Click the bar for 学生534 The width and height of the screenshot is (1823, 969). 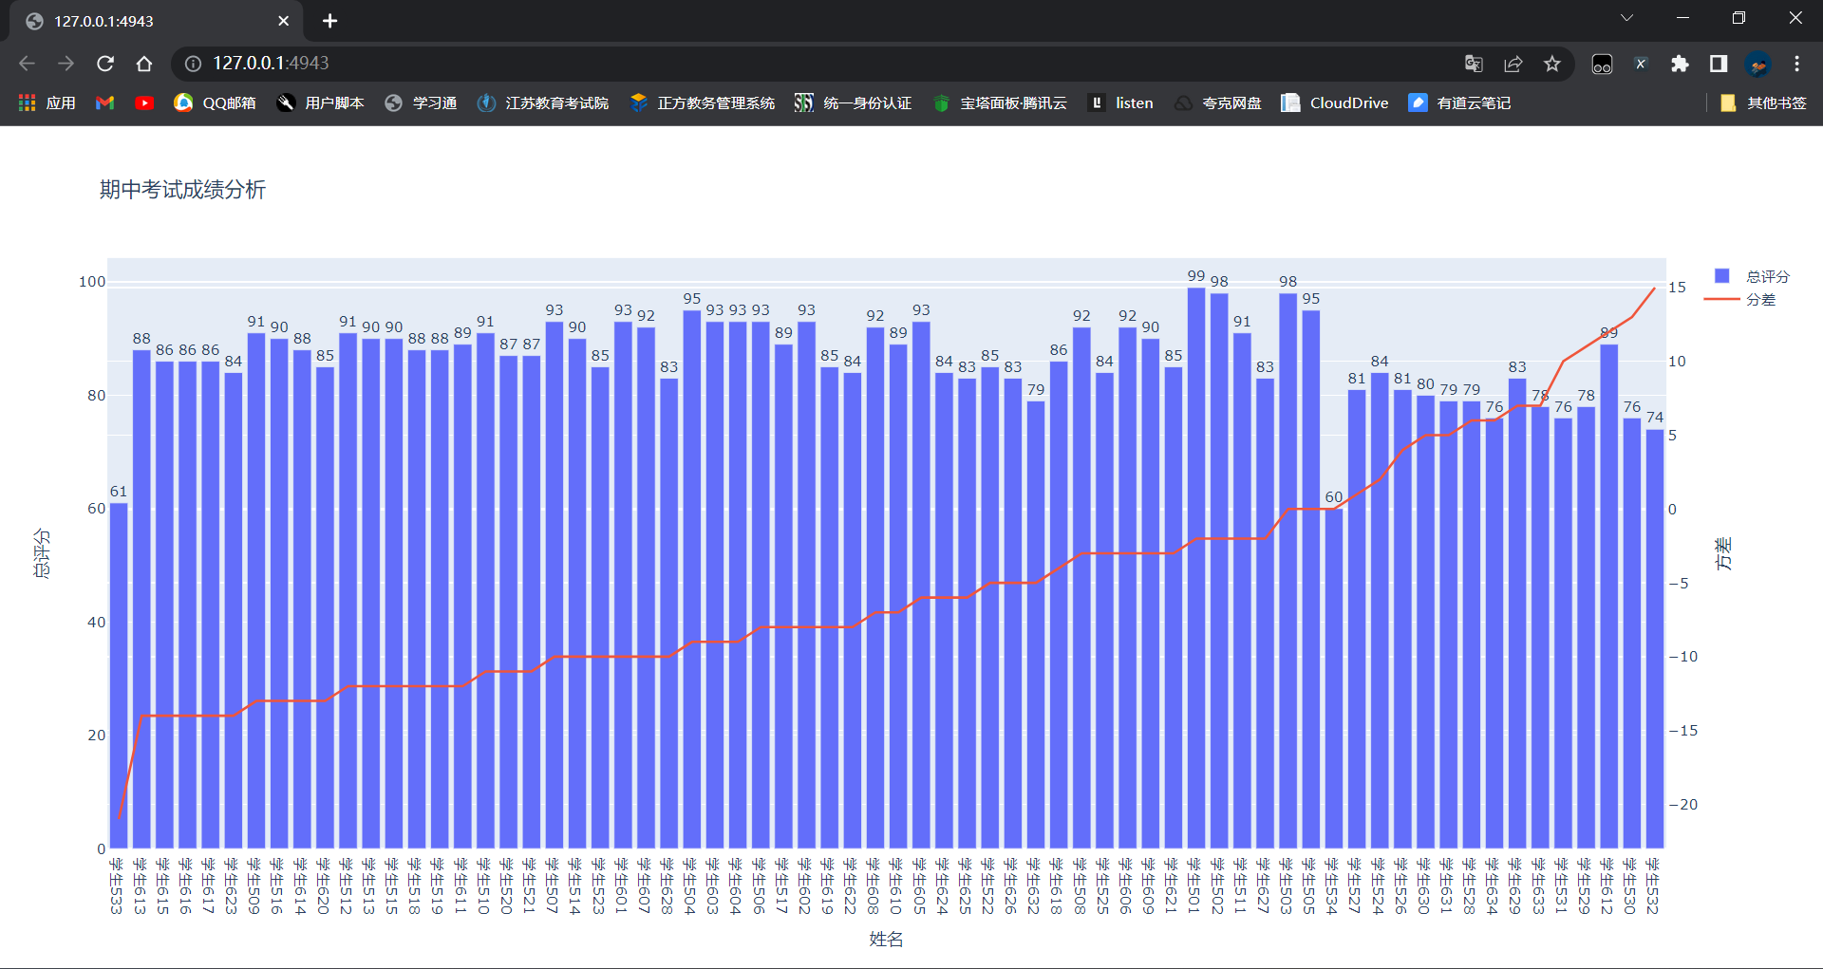coord(1334,678)
